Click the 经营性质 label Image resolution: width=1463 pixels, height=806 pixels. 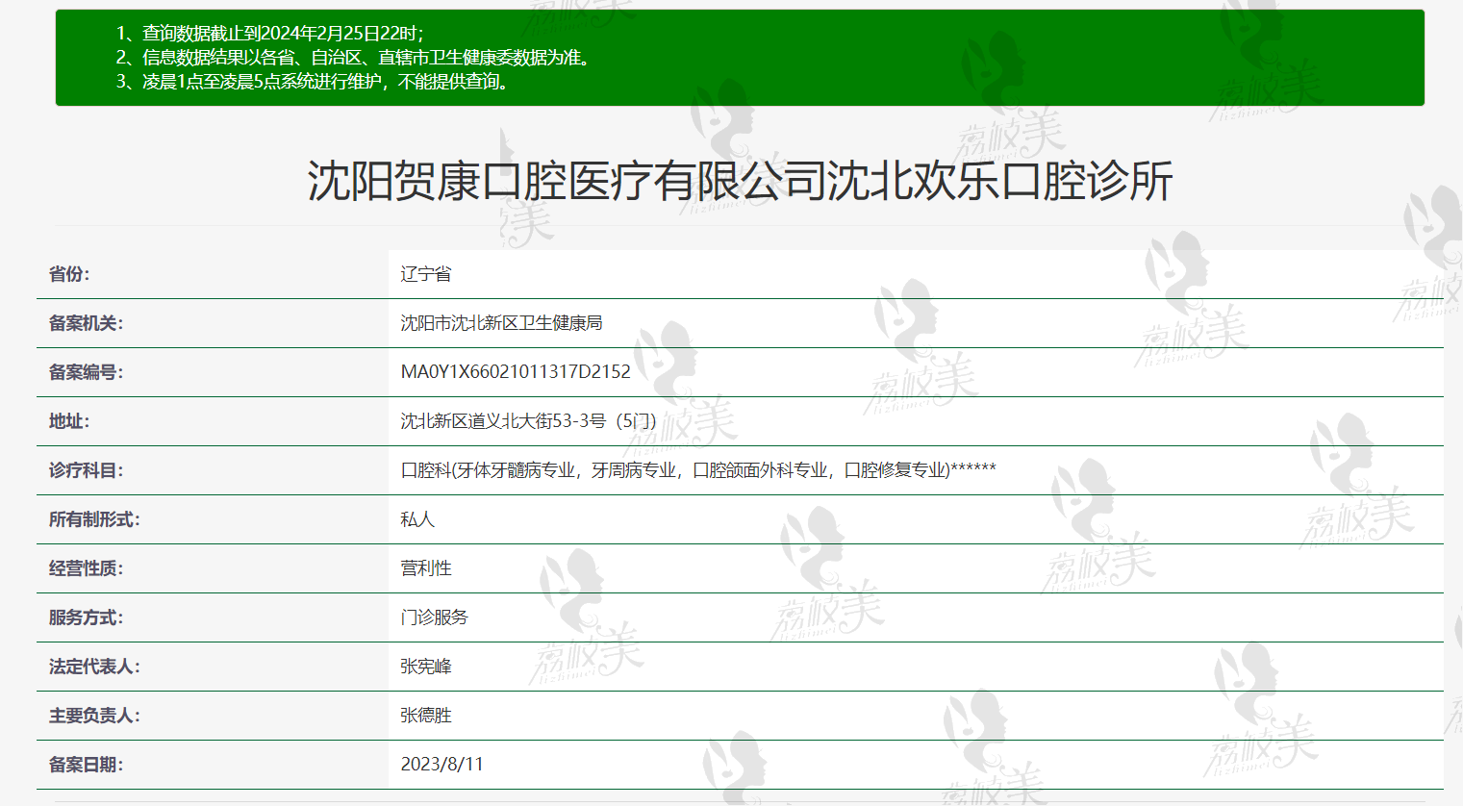87,568
